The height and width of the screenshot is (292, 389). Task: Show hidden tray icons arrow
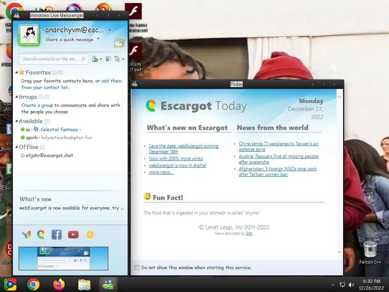[x=333, y=285]
